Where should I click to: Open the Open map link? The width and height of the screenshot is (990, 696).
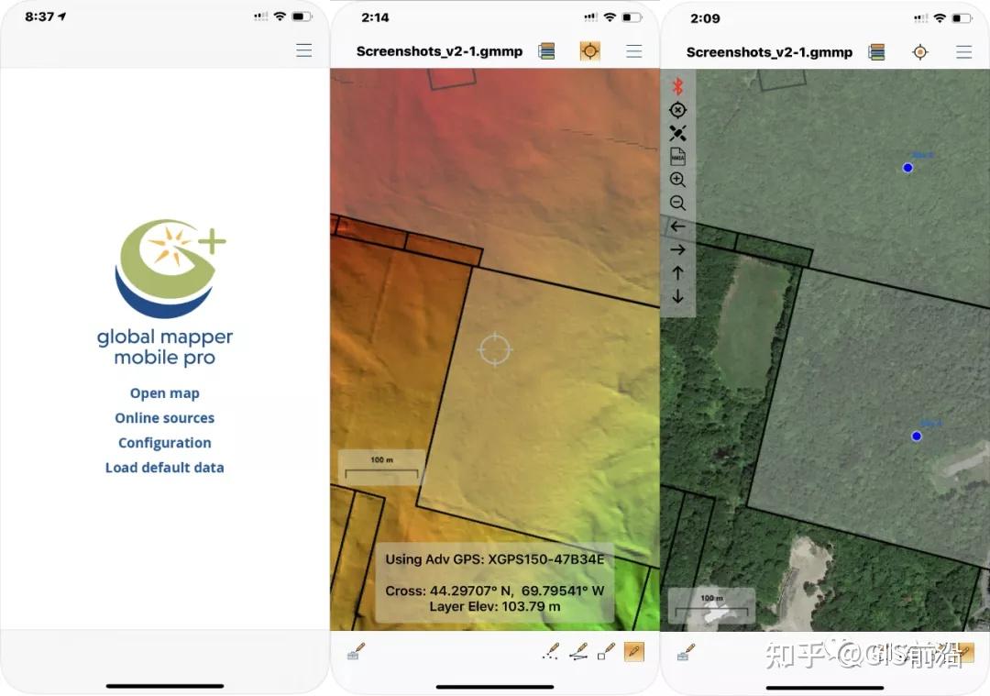pos(164,392)
